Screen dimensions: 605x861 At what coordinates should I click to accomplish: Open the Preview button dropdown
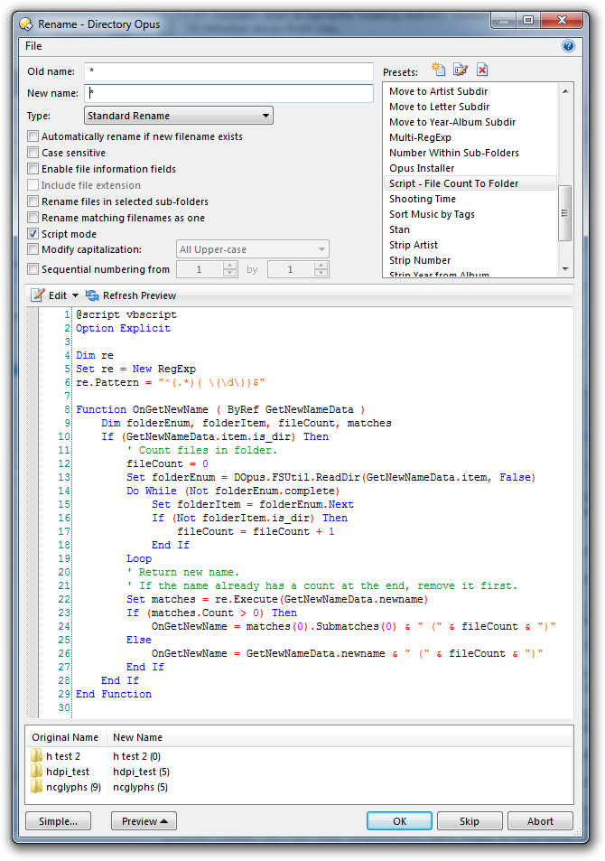click(144, 821)
